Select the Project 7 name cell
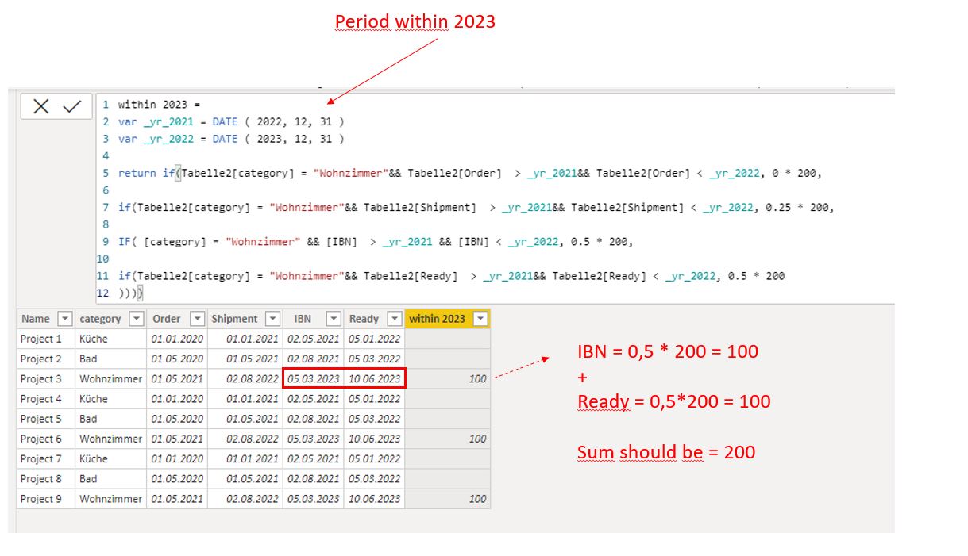The width and height of the screenshot is (968, 556). [46, 458]
